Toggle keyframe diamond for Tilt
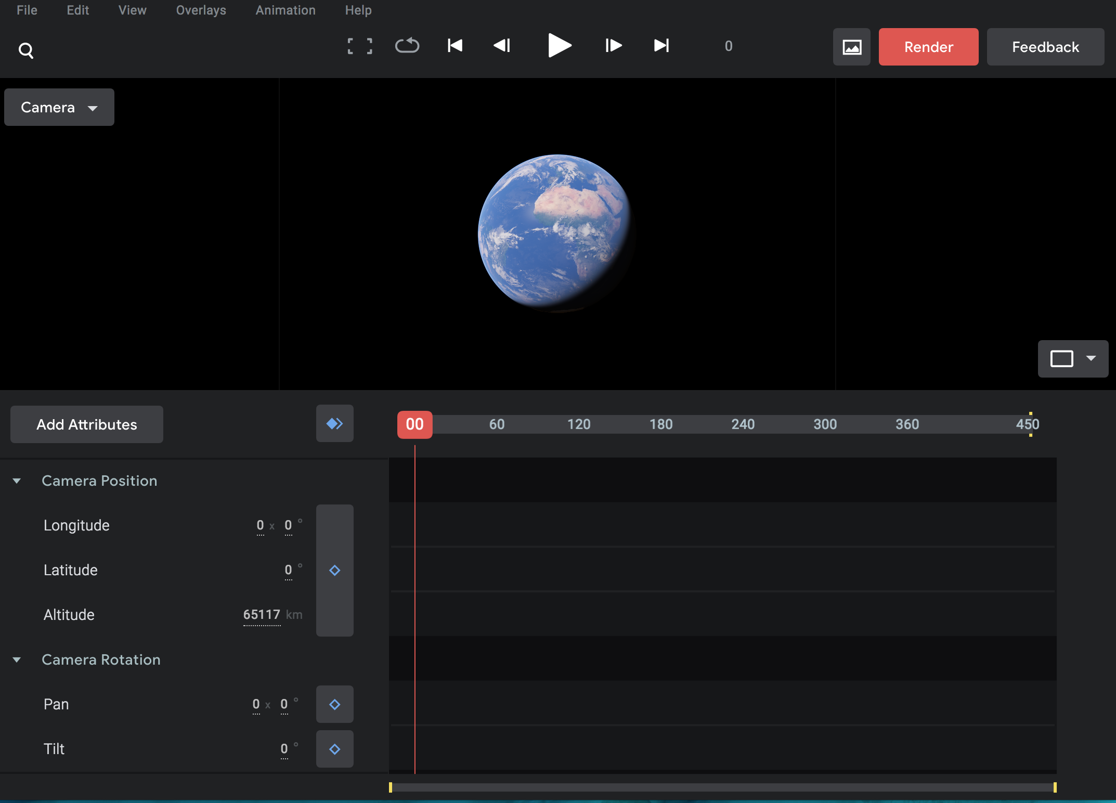 (334, 749)
